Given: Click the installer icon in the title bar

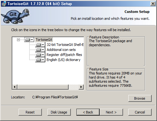Looking at the screenshot, I should 4,4.
